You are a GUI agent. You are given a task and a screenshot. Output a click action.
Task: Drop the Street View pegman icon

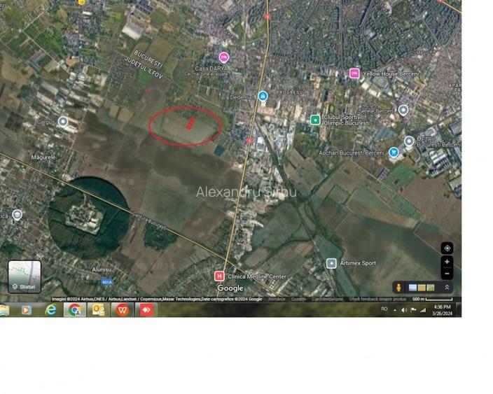click(398, 288)
